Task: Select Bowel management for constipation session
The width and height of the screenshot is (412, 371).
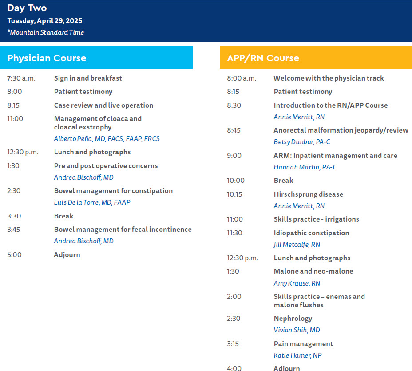Action: (113, 191)
